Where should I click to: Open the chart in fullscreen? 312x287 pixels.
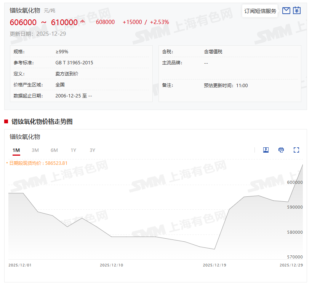coord(296,150)
